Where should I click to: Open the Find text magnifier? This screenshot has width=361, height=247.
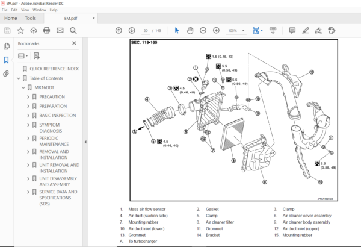73,31
